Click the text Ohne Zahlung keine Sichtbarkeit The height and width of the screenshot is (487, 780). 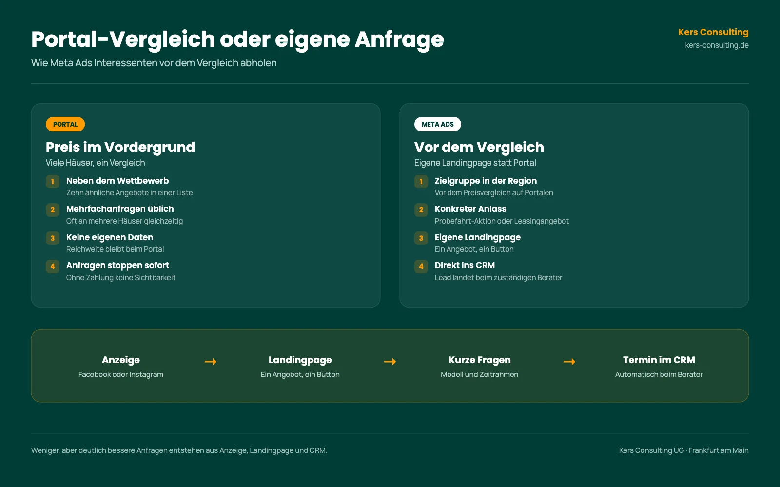click(121, 278)
